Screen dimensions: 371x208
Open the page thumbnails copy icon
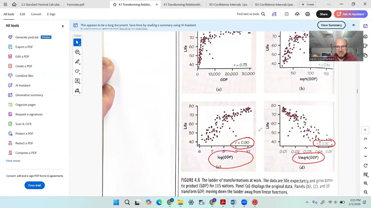coord(365,55)
